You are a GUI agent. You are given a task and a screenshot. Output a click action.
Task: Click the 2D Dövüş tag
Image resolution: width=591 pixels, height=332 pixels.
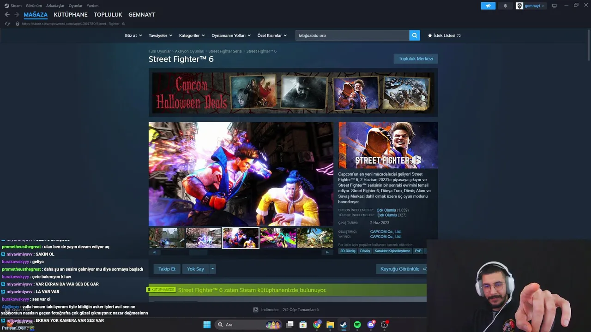(348, 251)
